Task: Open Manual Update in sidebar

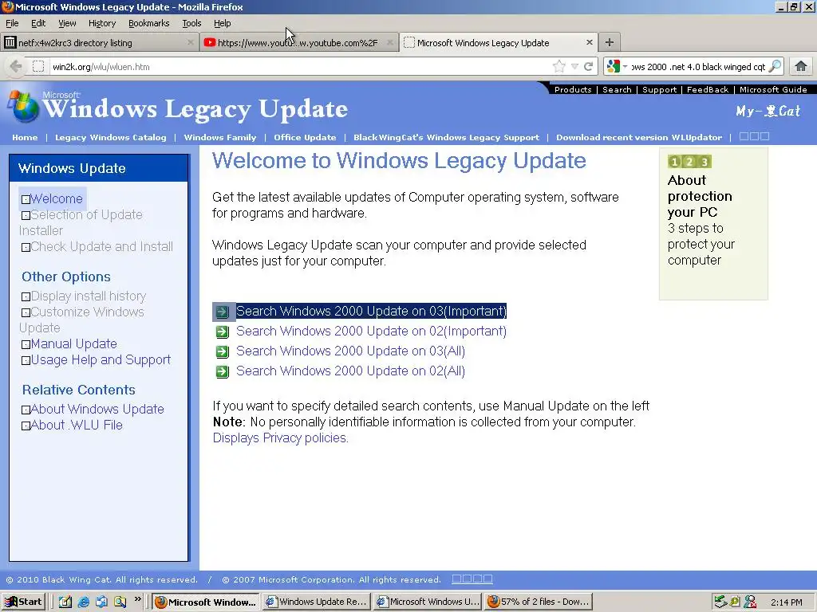Action: [x=73, y=343]
